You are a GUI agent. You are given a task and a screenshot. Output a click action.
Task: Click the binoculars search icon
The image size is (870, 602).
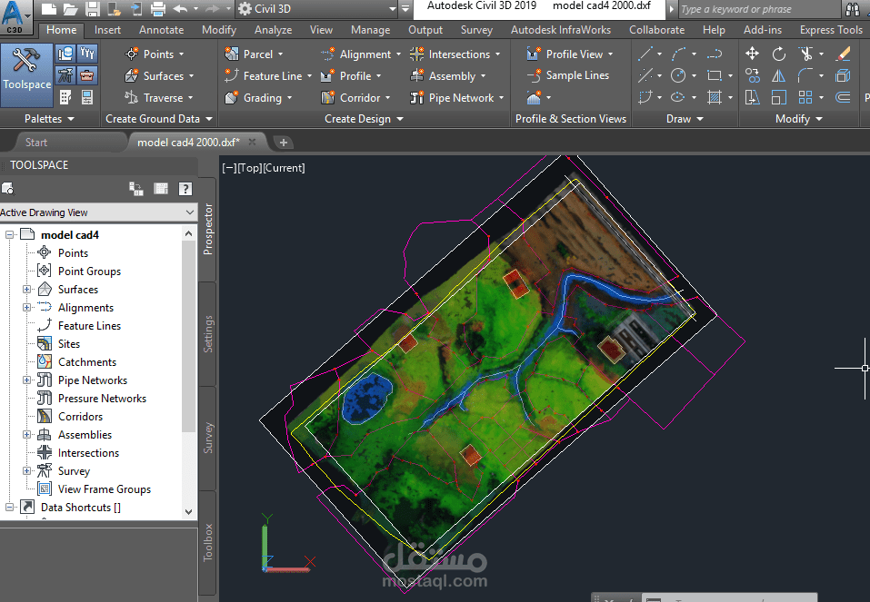(853, 9)
